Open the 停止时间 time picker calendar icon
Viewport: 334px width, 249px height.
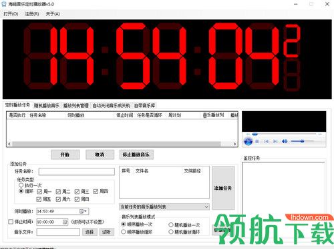[x=65, y=222]
